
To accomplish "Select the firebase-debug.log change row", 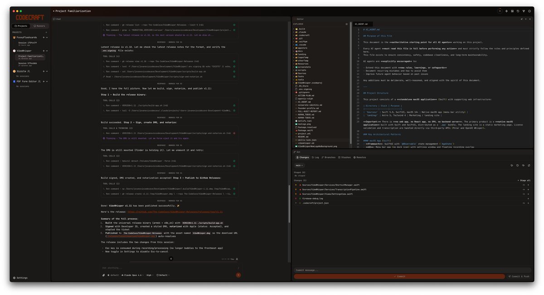I will click(413, 198).
